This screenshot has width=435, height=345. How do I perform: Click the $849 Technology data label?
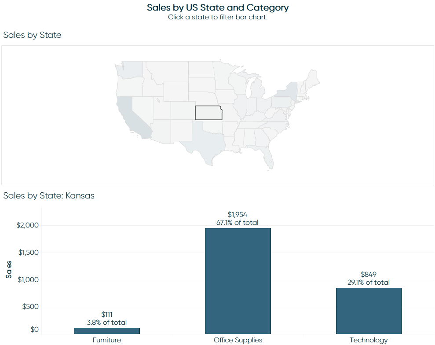[369, 275]
